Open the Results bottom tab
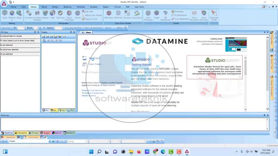The height and width of the screenshot is (156, 278). [57, 133]
